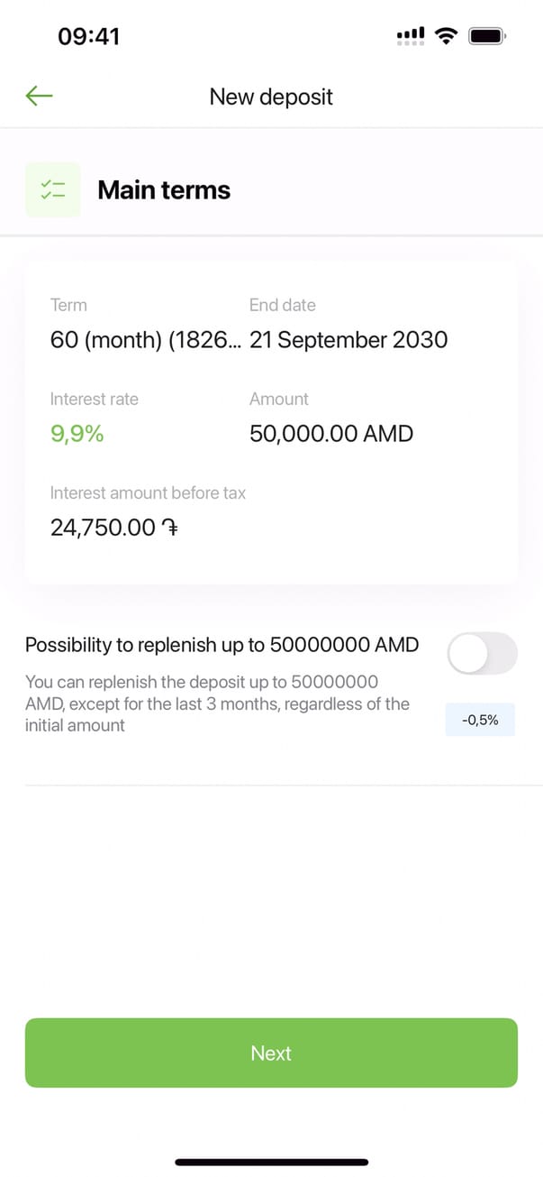This screenshot has height=1177, width=543.
Task: Tap the 'Possibility to replenish' label
Action: pyautogui.click(x=222, y=645)
